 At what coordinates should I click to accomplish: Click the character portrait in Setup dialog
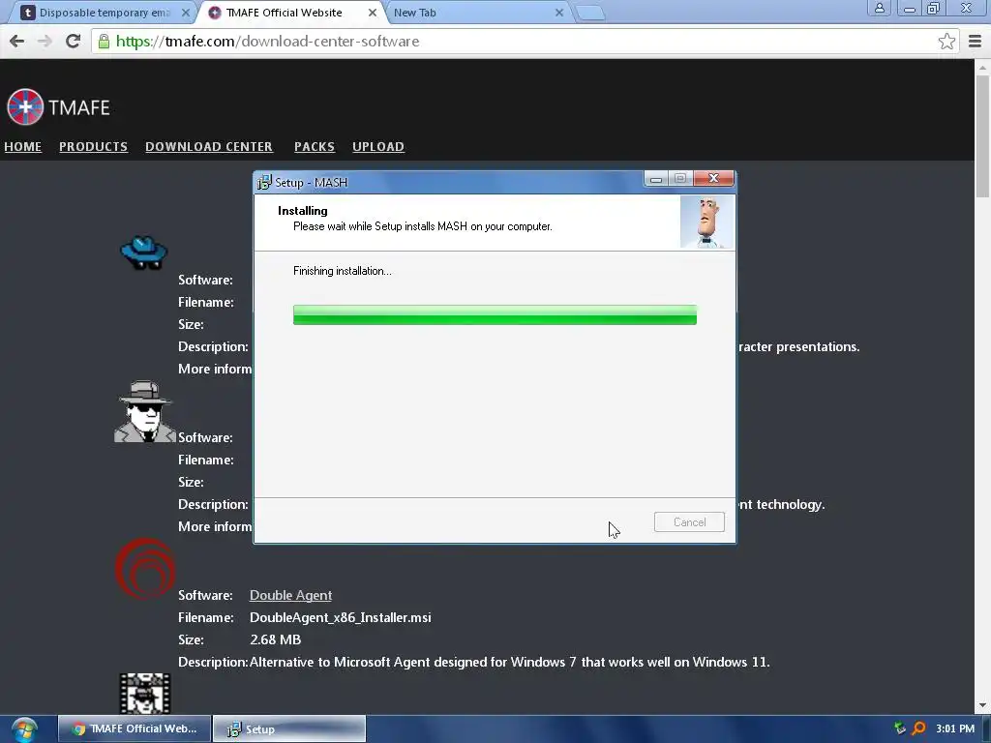pos(706,222)
